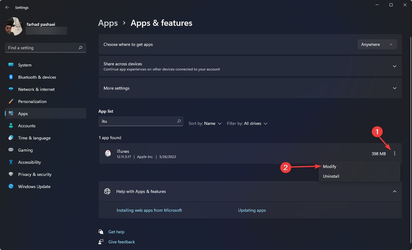Open the Privacy & security shield
412x250 pixels.
[11, 174]
